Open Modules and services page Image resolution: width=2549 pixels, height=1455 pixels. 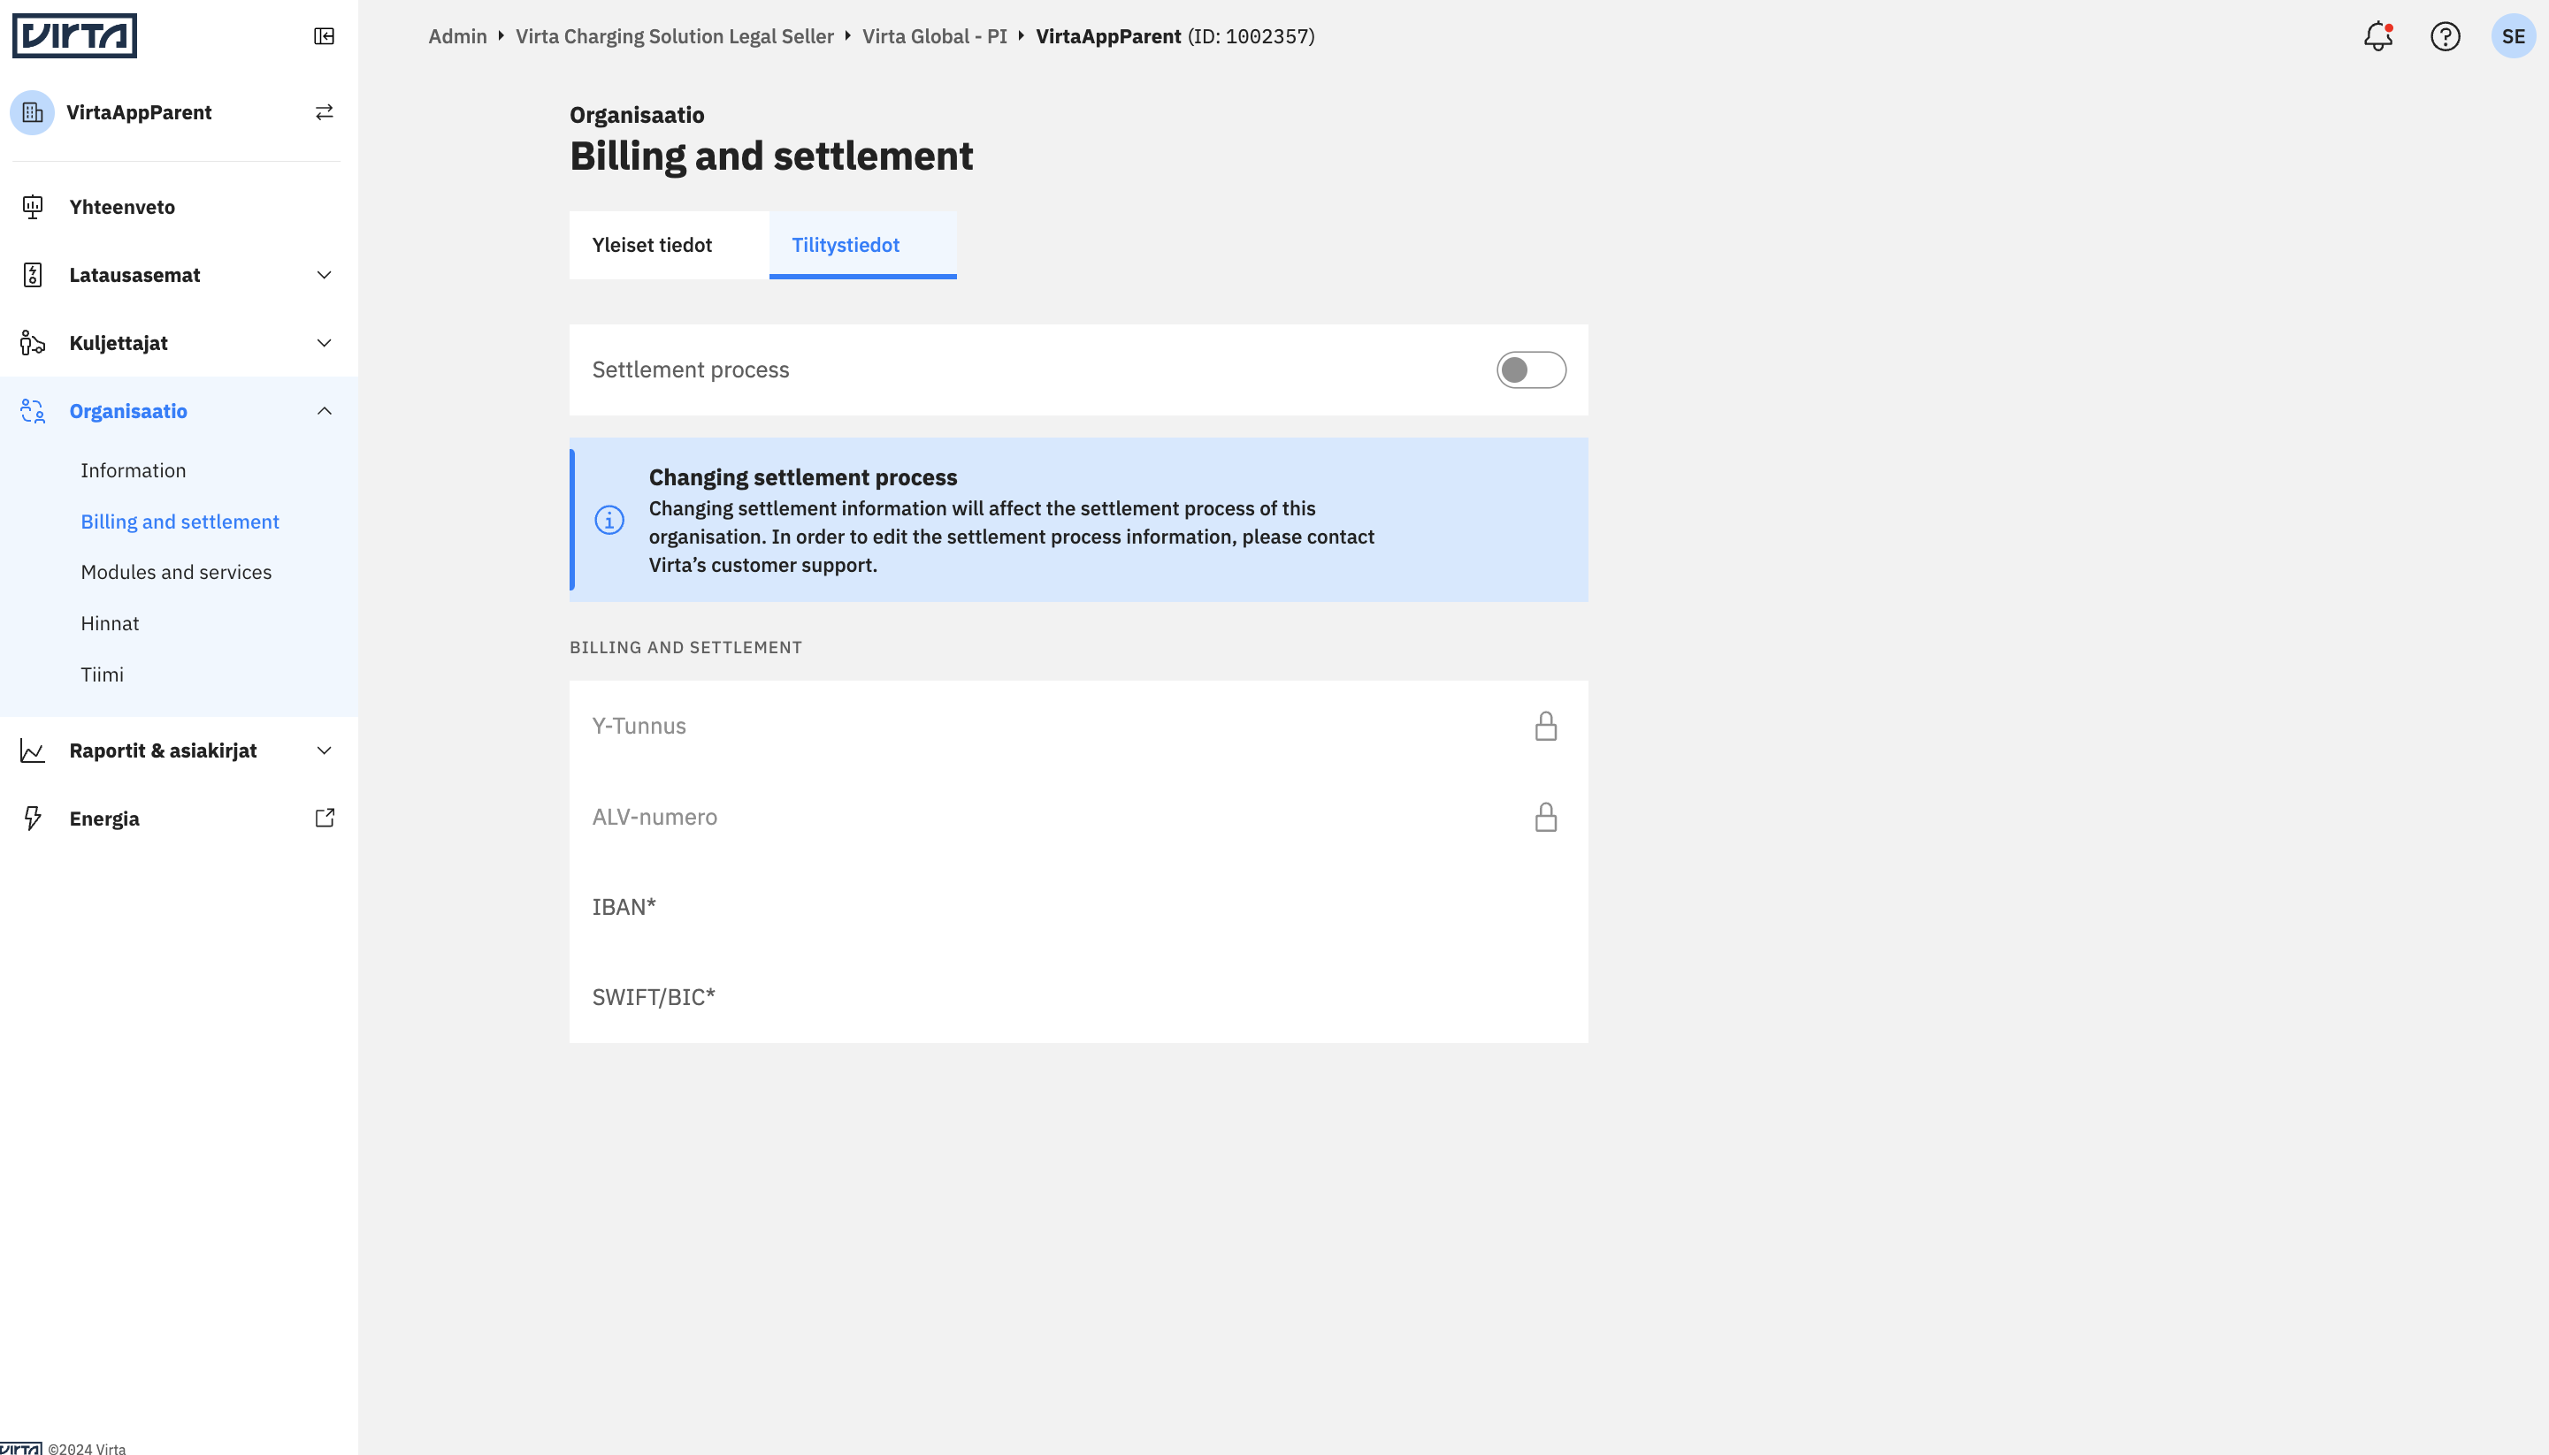click(176, 572)
